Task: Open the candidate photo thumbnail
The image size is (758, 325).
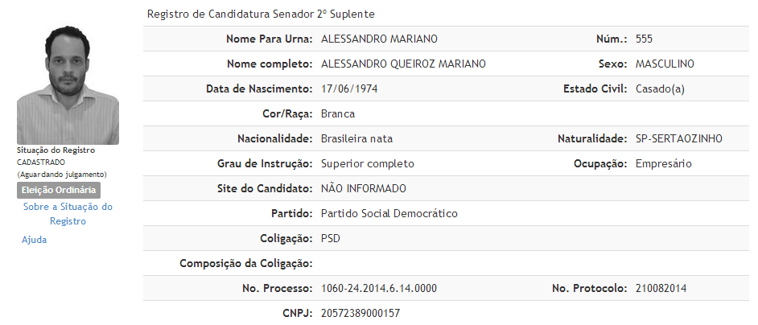Action: coord(68,85)
